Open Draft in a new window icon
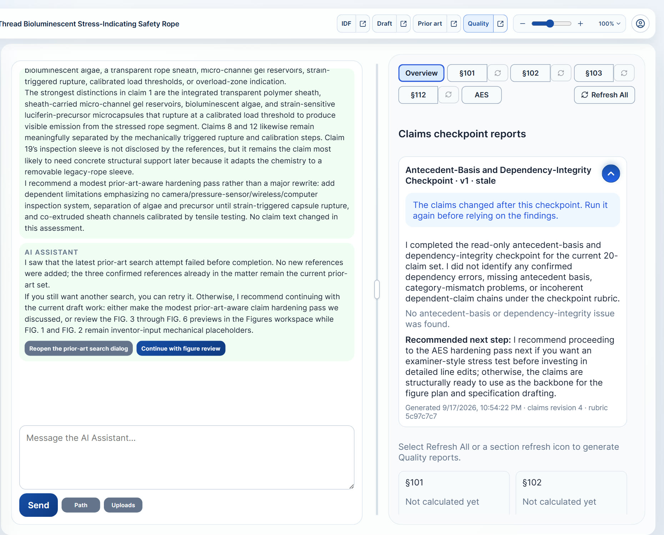The width and height of the screenshot is (664, 535). (x=403, y=24)
